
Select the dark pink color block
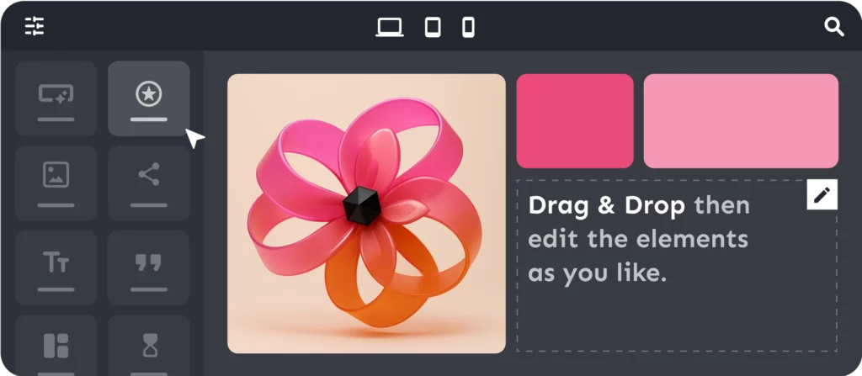pyautogui.click(x=575, y=121)
